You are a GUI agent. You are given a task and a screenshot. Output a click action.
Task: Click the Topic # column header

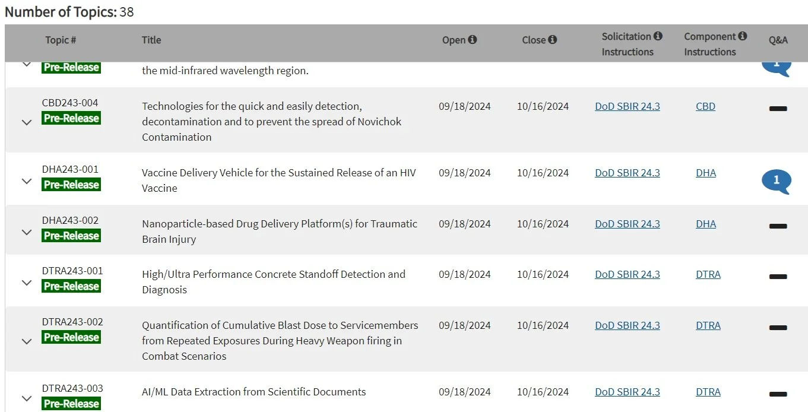tap(61, 40)
